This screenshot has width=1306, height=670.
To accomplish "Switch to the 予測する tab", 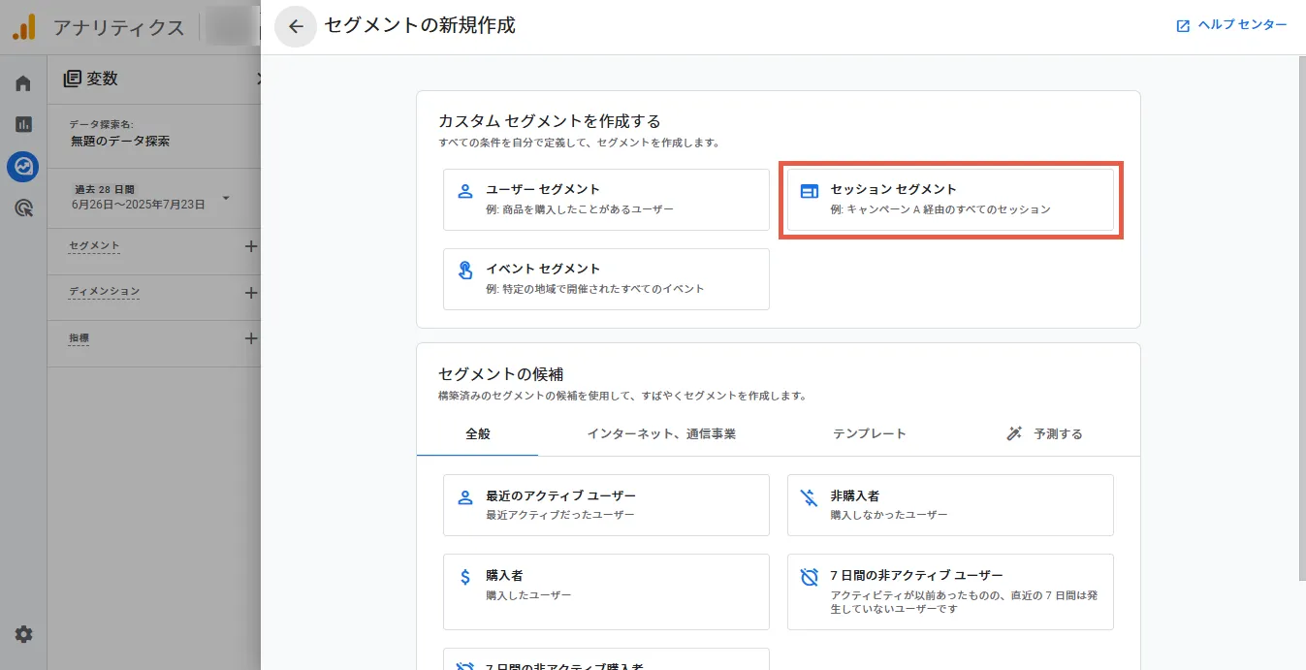I will point(1044,434).
